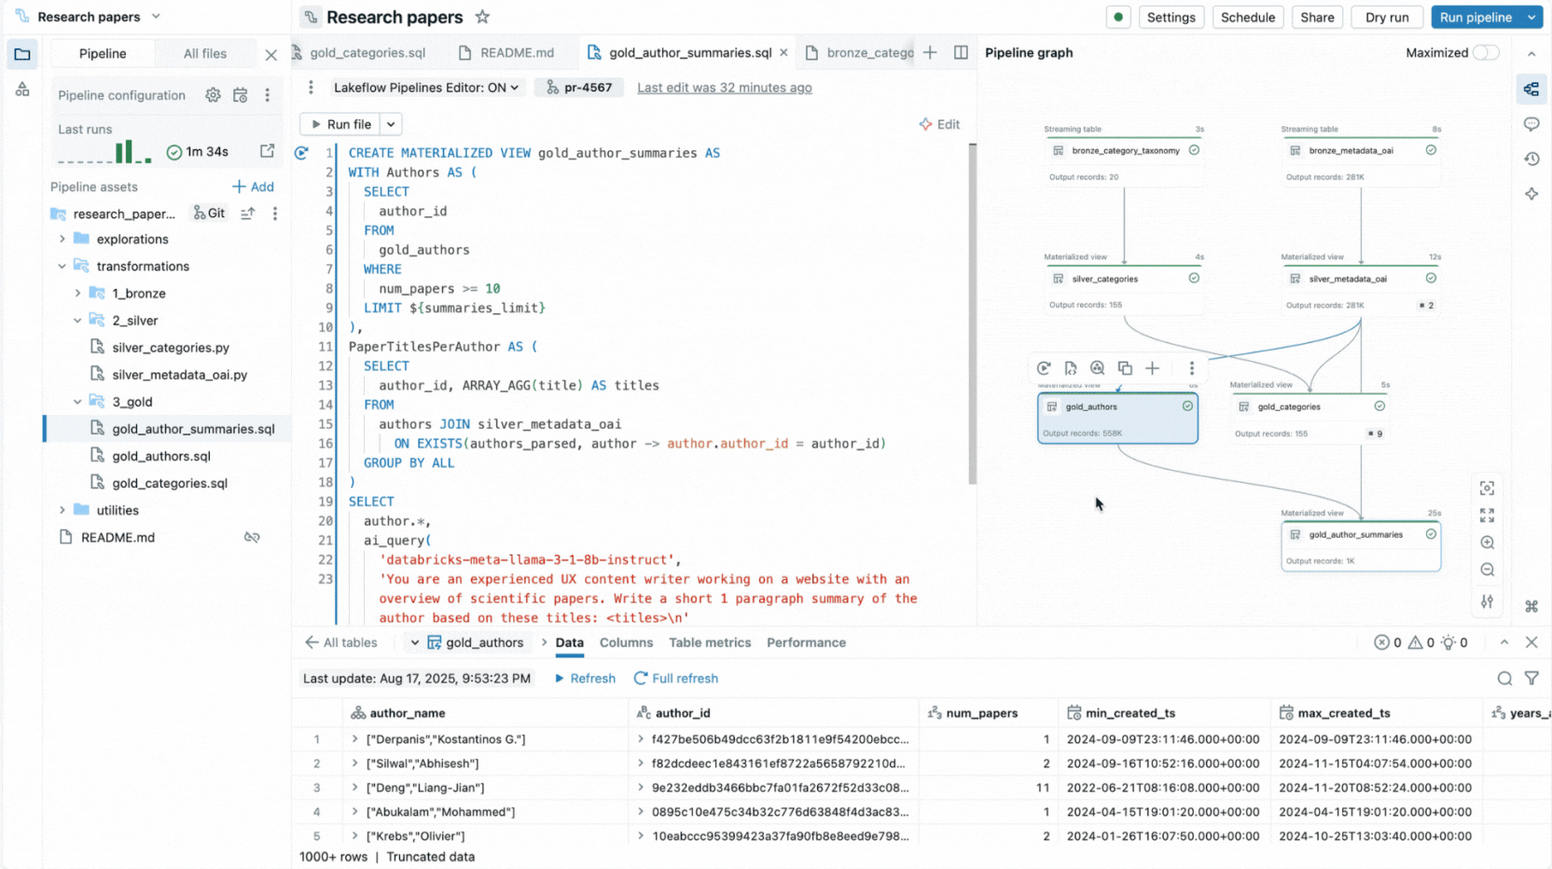Open the filter icon in data table

[1531, 679]
